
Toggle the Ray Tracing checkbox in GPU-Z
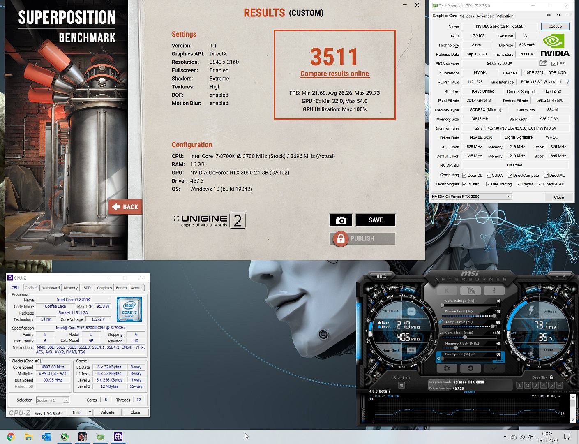click(488, 184)
